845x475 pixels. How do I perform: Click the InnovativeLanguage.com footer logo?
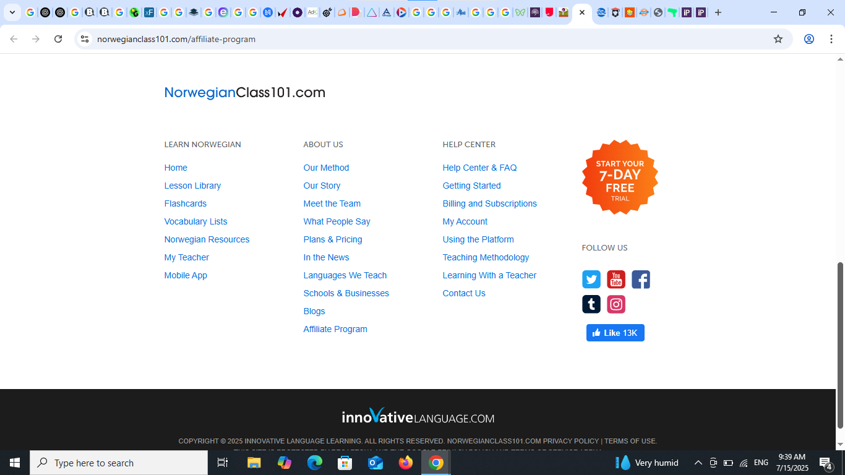coord(418,416)
